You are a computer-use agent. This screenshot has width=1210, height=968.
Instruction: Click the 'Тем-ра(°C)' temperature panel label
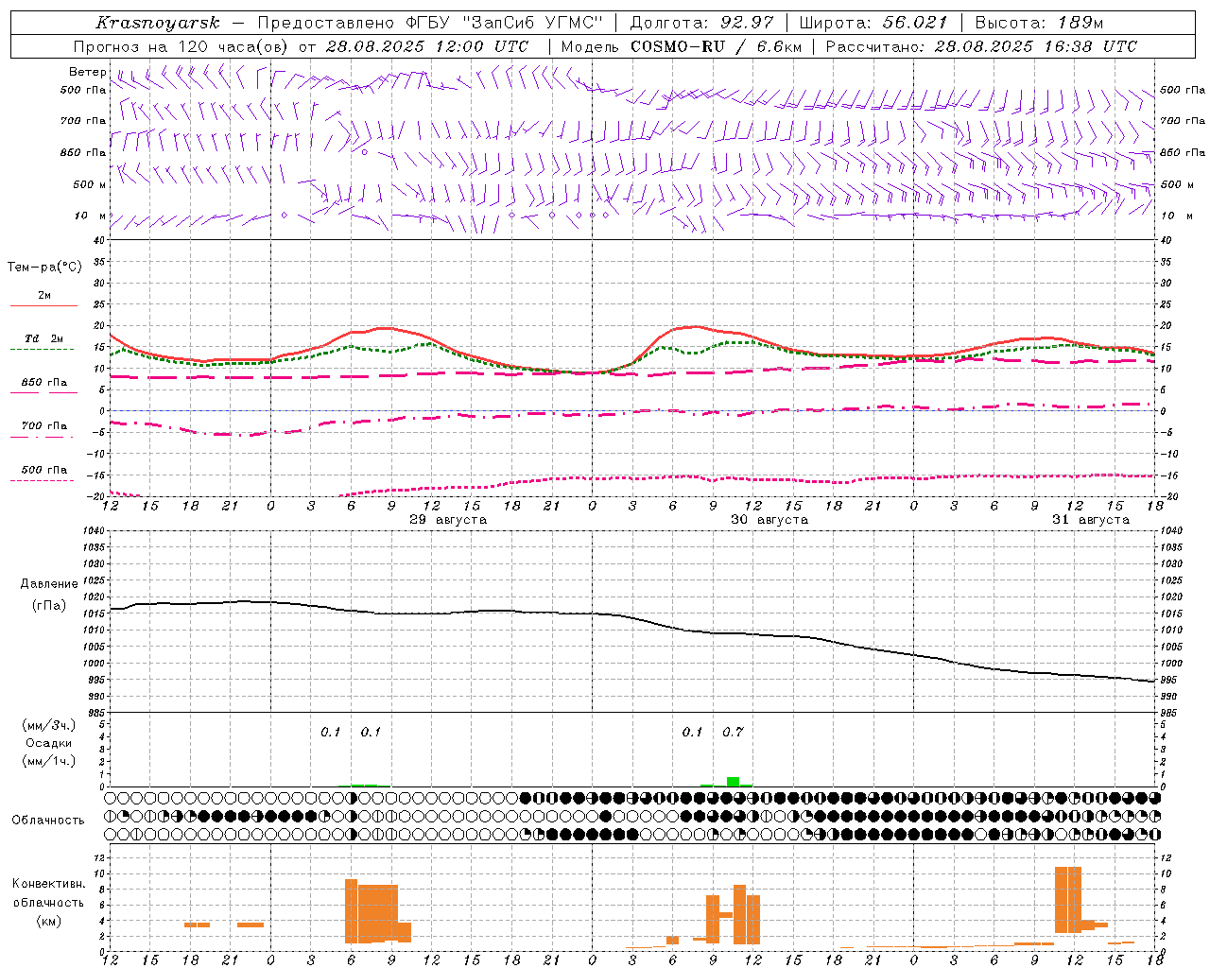click(x=44, y=268)
